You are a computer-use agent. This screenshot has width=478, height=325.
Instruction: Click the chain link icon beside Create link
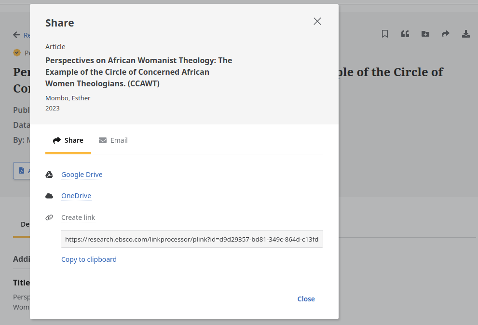pos(49,217)
